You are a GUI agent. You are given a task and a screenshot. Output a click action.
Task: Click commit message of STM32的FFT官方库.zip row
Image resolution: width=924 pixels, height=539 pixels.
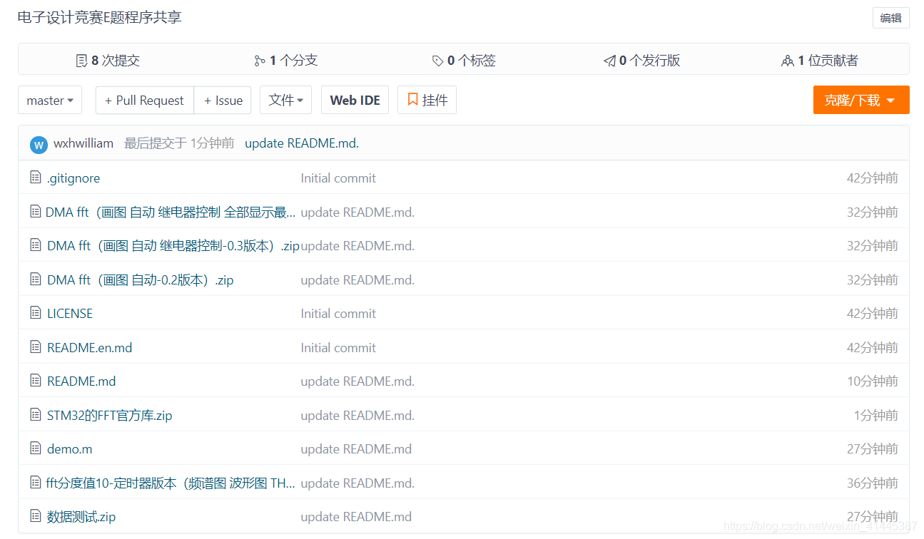tap(357, 416)
